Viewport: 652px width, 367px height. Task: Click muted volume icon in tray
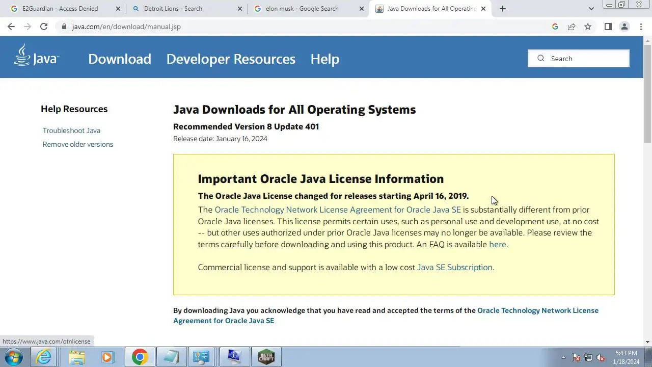pyautogui.click(x=601, y=357)
